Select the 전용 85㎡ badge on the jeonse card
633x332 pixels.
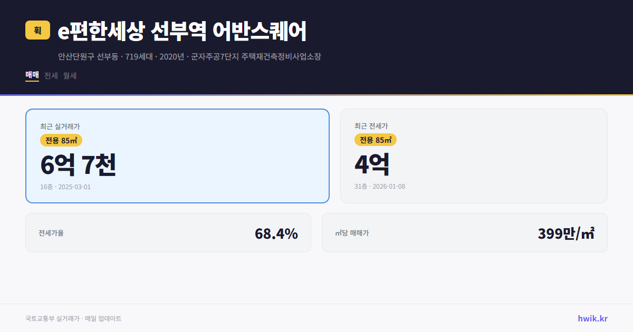(x=376, y=140)
